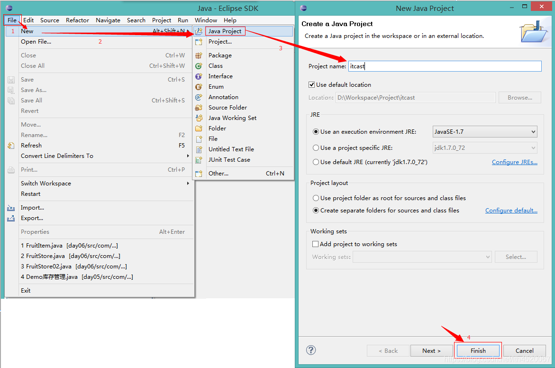Click the Save icon in File menu
This screenshot has width=555, height=368.
point(11,80)
